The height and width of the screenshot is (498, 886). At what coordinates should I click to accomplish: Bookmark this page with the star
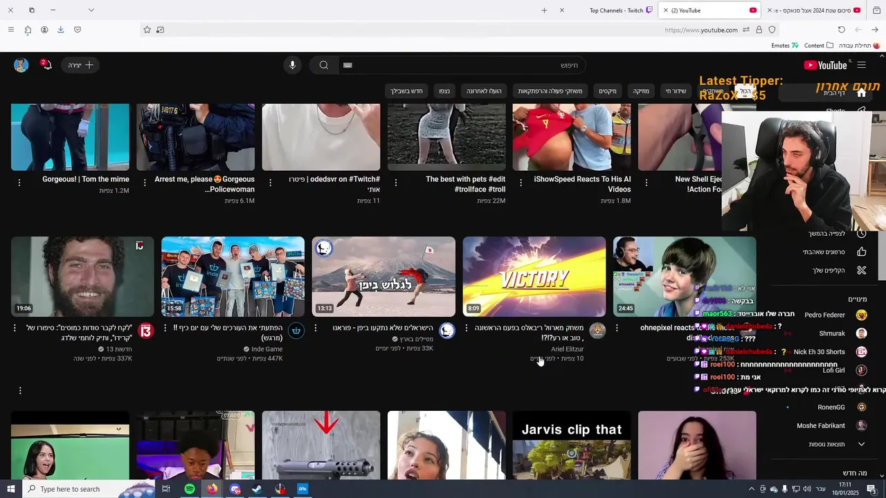point(147,30)
